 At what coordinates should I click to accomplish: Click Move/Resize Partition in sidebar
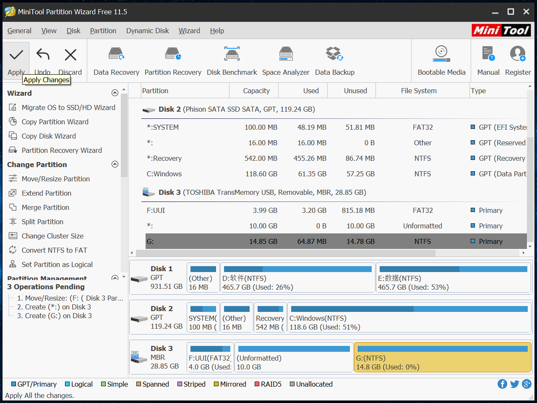[55, 179]
